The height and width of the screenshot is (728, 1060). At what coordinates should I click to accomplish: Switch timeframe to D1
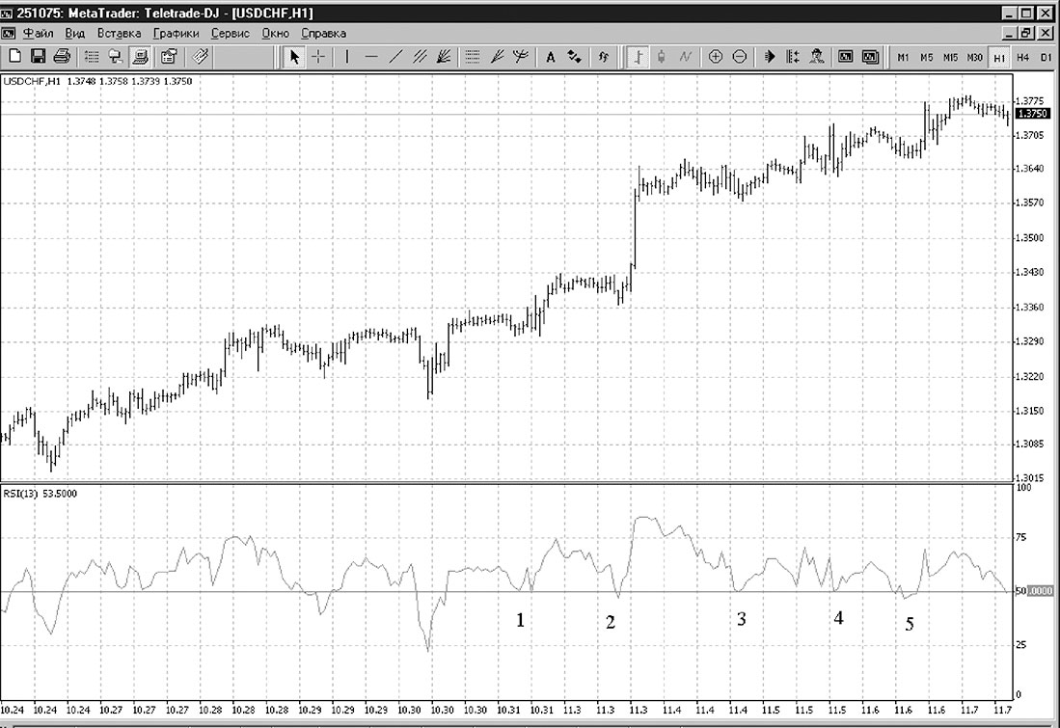point(1046,58)
